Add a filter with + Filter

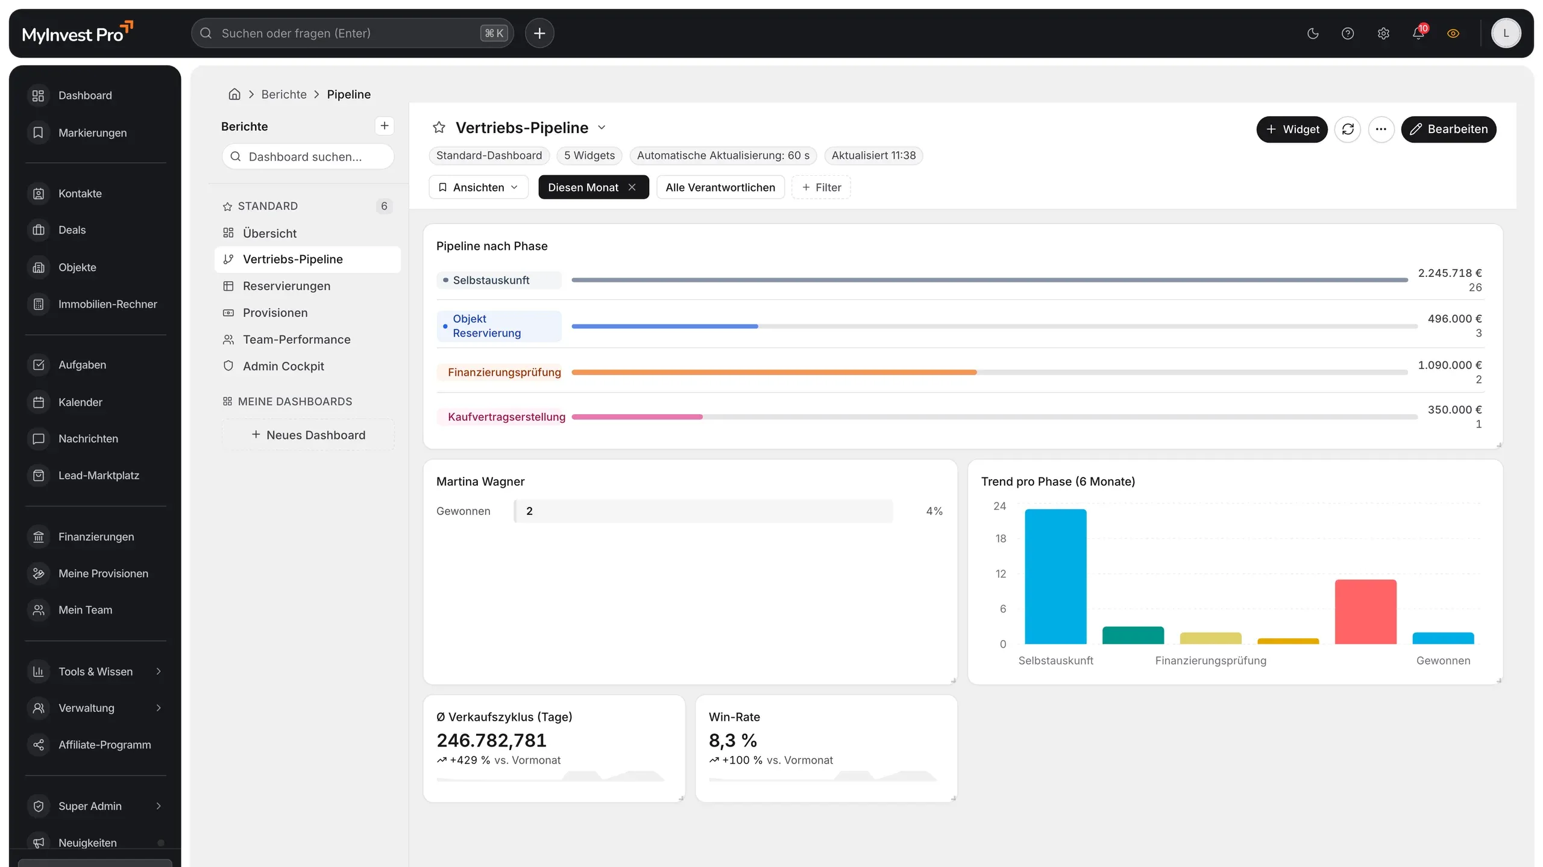pos(821,187)
